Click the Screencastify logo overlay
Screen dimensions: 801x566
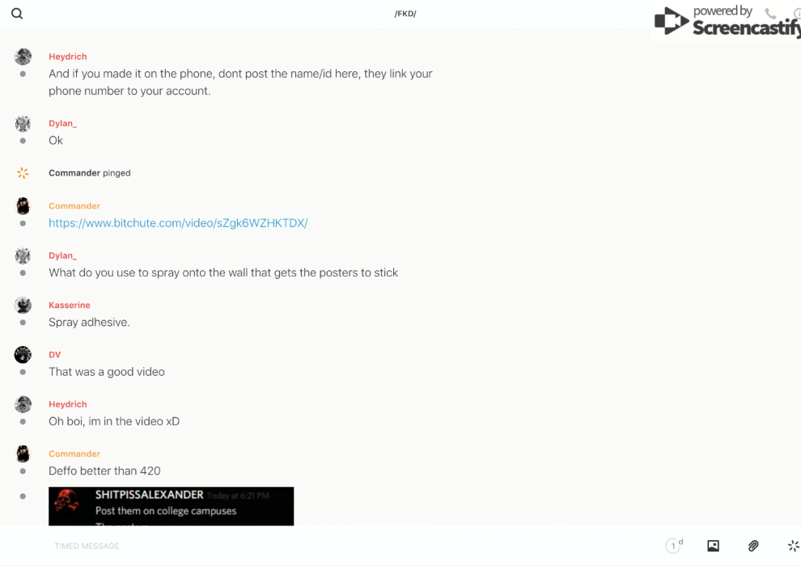click(x=727, y=22)
